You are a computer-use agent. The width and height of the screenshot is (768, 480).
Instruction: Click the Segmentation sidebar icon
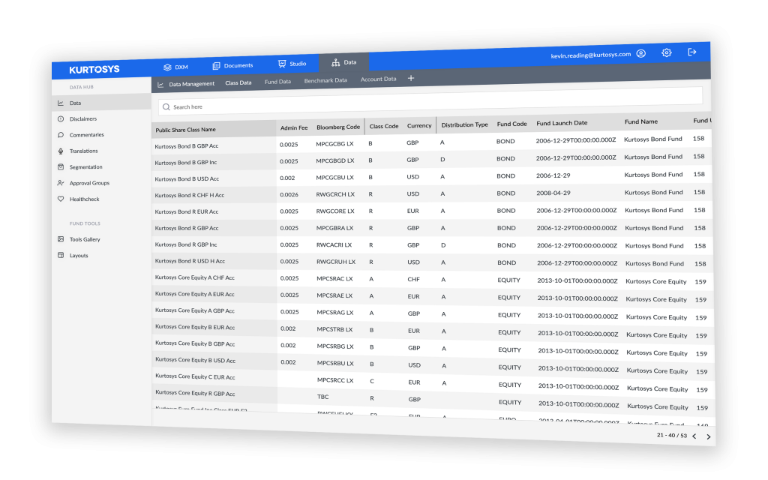point(61,166)
